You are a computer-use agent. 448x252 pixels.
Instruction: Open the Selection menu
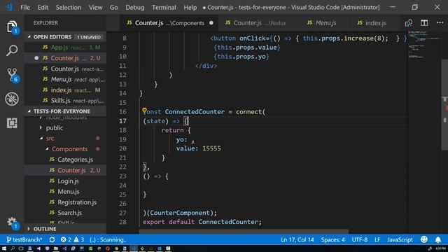coord(69,8)
